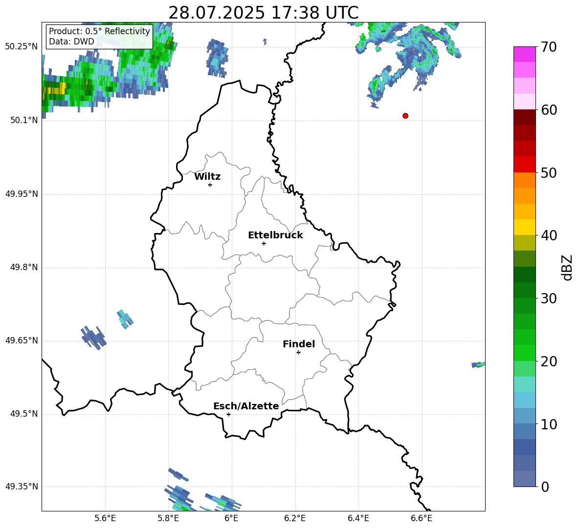This screenshot has height=528, width=579.
Task: Click the "Product: 0.5° Reflectivity" text
Action: [99, 31]
